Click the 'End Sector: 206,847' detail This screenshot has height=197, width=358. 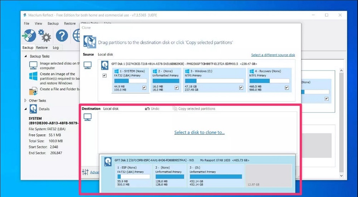(45, 153)
